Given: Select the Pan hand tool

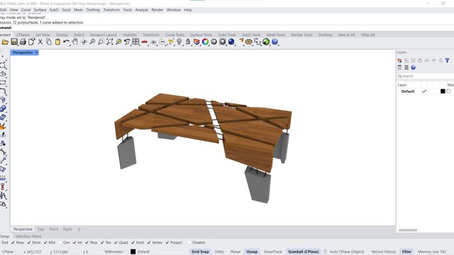Looking at the screenshot, I should tap(75, 42).
